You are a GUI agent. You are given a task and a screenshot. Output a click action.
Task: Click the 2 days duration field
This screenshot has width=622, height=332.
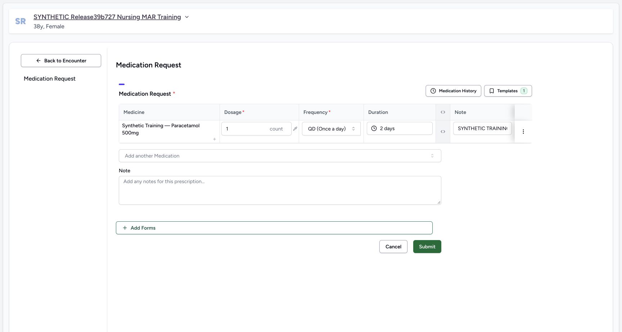coord(400,128)
